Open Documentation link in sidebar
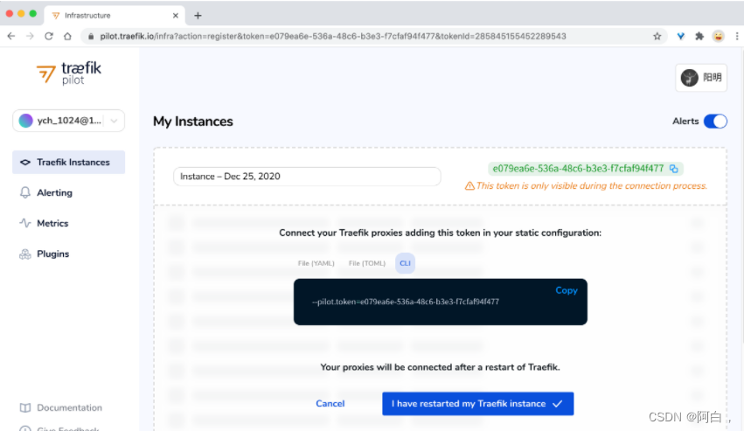 pos(69,407)
